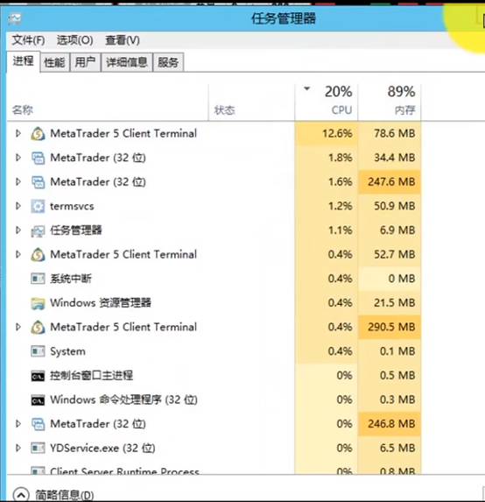Click icon of MetaTrader 5 Client Terminal using 52.7 MB
This screenshot has height=502, width=485.
(38, 255)
